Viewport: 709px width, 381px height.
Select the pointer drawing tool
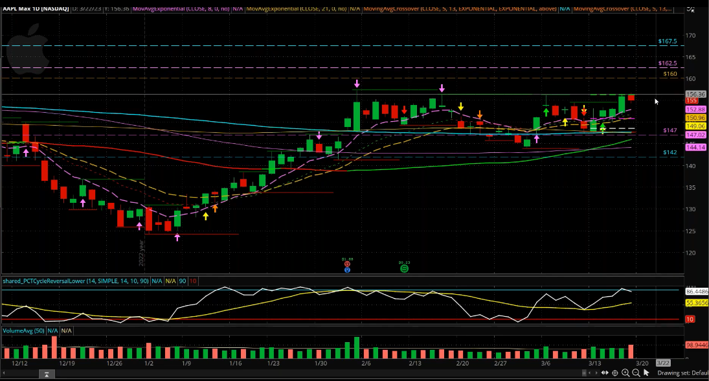pyautogui.click(x=646, y=373)
